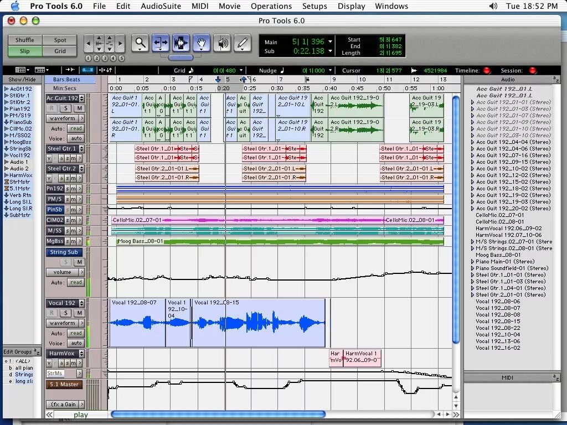Click zoom preset button 1
Screen dimensions: 567x425
(x=89, y=58)
